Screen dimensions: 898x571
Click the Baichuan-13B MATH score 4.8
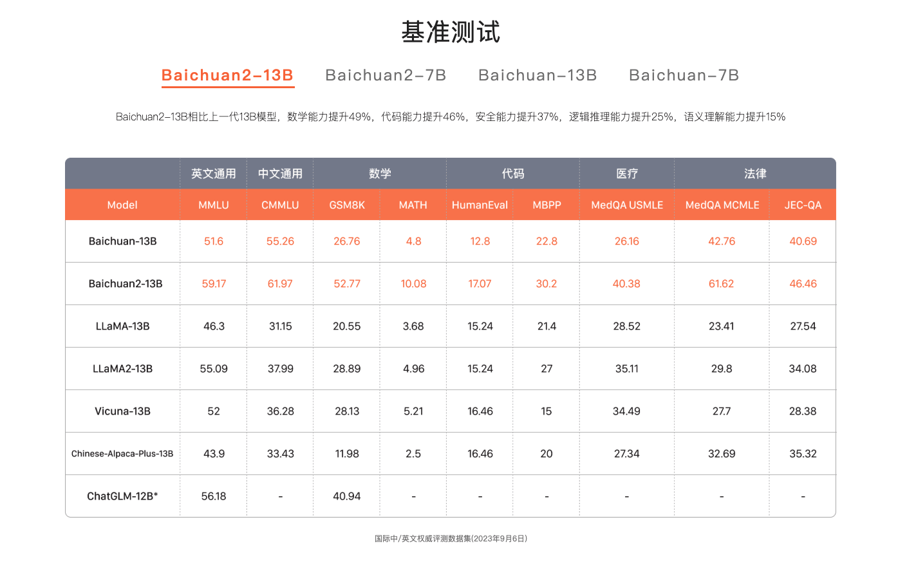pos(413,241)
